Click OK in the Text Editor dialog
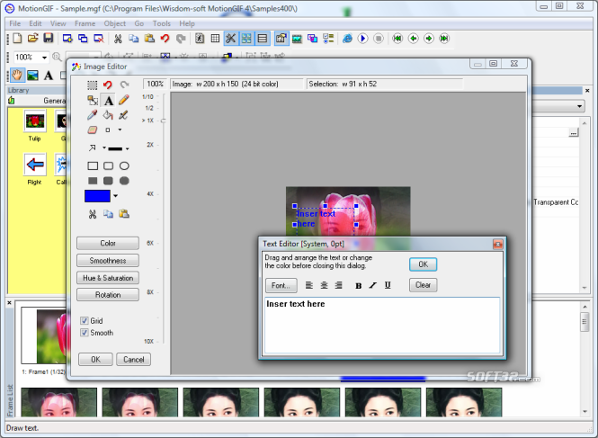 (x=423, y=264)
